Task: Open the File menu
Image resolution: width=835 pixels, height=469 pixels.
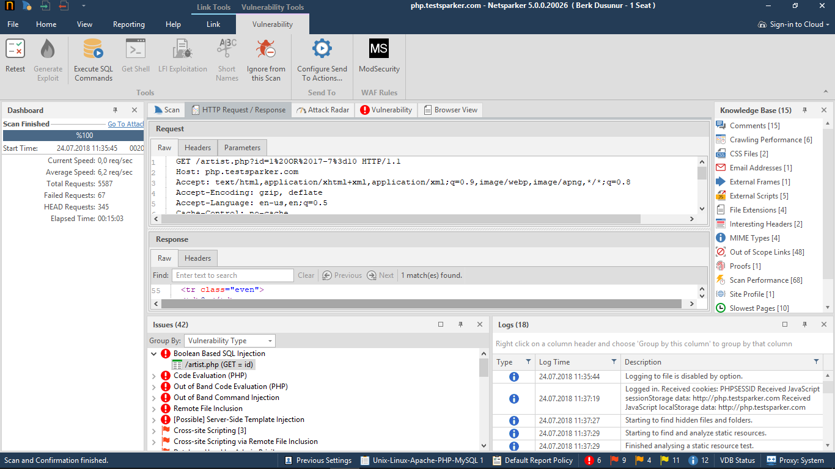Action: click(x=13, y=24)
